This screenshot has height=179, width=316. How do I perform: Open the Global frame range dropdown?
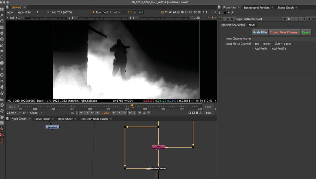pos(35,113)
